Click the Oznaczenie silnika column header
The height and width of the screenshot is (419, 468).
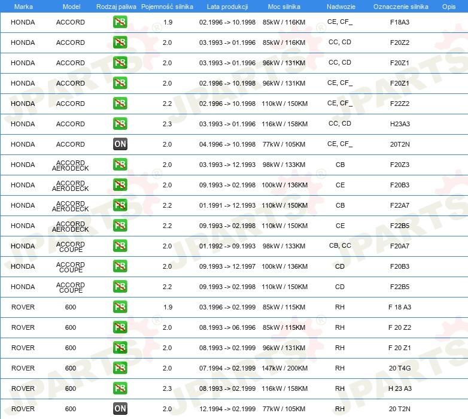point(400,6)
